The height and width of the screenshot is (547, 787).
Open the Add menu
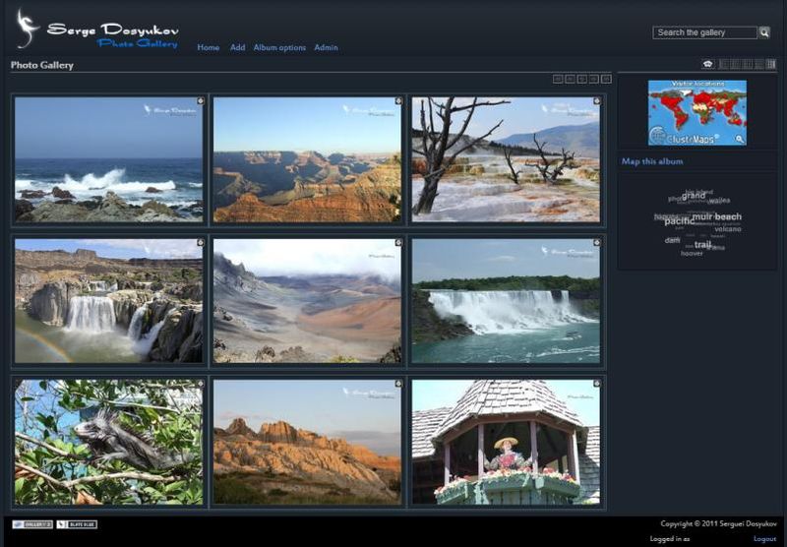237,47
